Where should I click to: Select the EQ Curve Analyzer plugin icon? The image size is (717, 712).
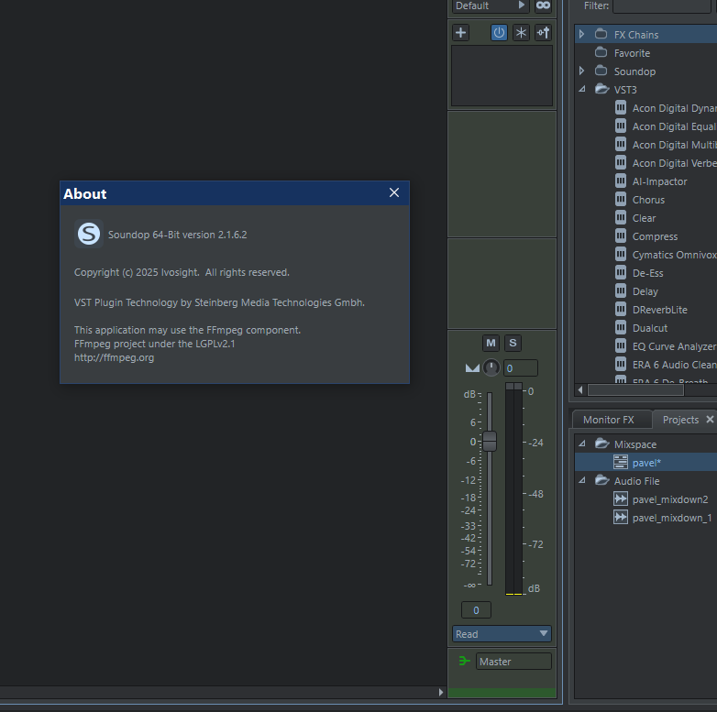[621, 346]
